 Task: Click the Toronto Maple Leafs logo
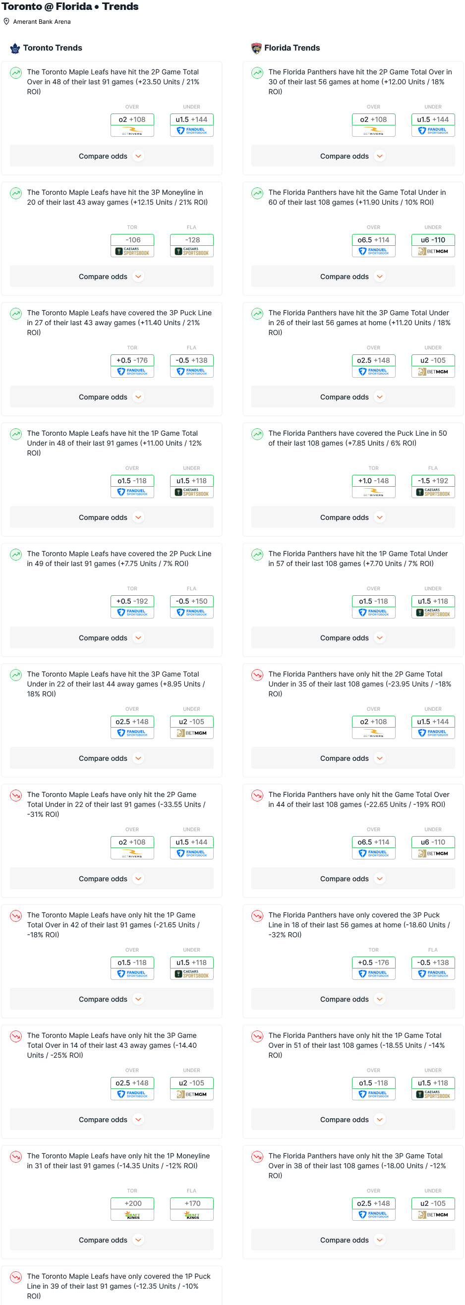click(x=15, y=48)
